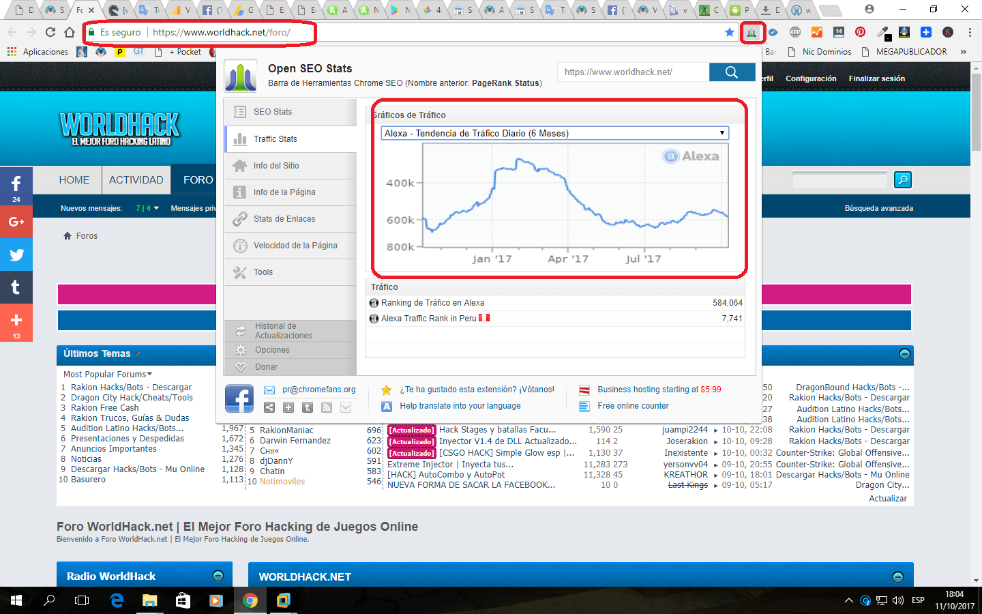Click the Facebook icon in popup footer
982x614 pixels.
tap(239, 398)
